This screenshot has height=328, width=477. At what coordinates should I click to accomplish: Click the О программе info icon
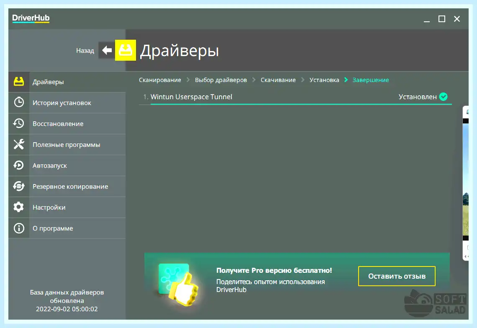click(19, 228)
